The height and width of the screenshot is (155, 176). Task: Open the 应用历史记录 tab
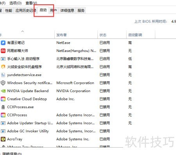click(x=26, y=11)
